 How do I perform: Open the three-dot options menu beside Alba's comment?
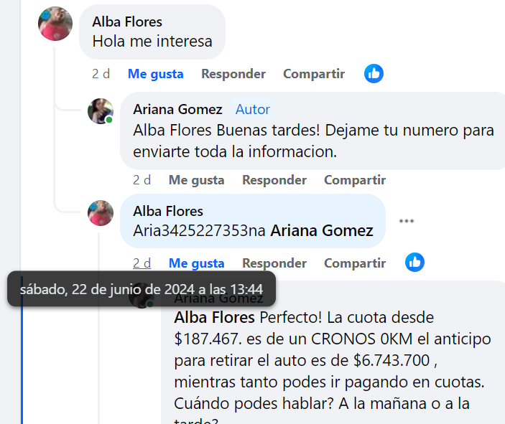pyautogui.click(x=406, y=221)
